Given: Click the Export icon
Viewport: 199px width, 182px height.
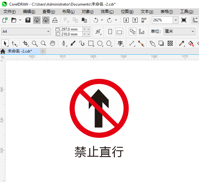Looking at the screenshot, I should 135,20.
